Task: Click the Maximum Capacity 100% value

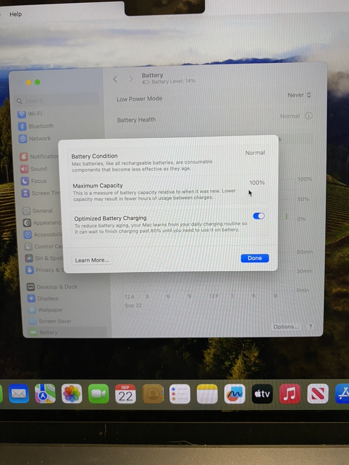Action: pos(257,183)
